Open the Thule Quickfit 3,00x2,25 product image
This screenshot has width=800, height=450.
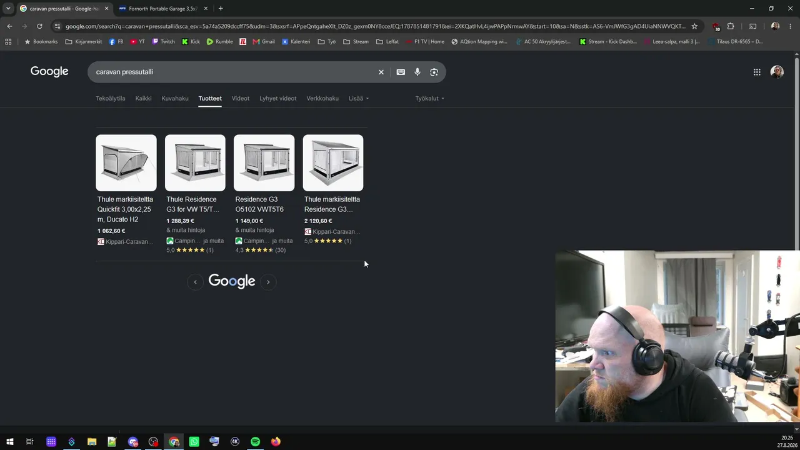(x=126, y=163)
